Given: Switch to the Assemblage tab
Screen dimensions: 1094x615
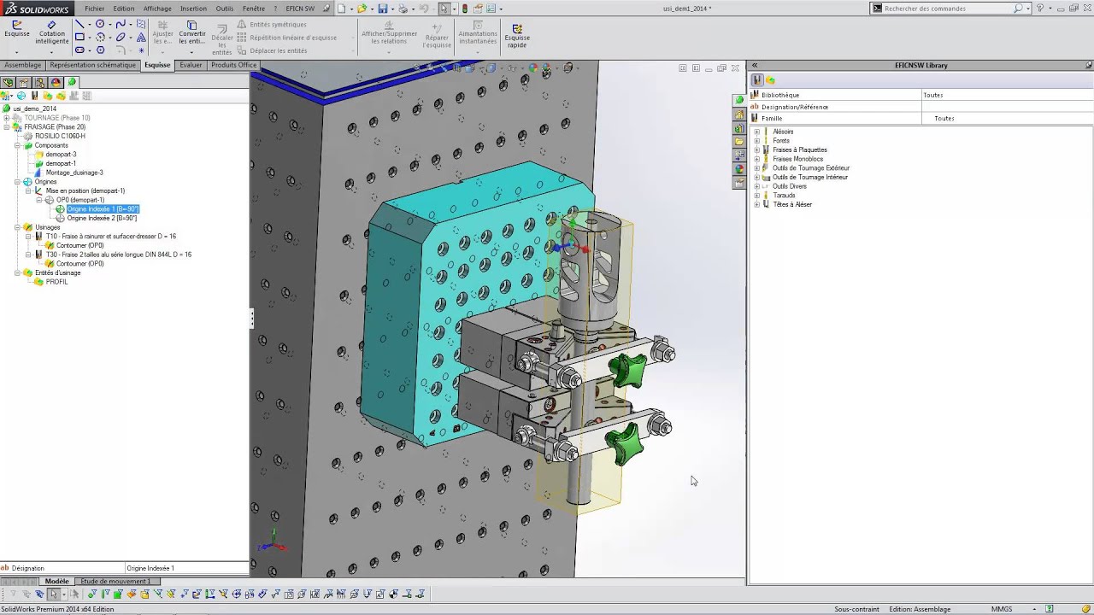Looking at the screenshot, I should 23,65.
